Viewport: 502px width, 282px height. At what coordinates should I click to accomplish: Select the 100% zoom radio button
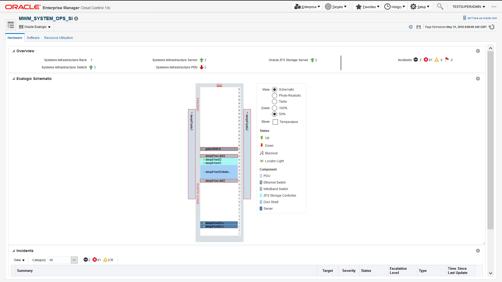pyautogui.click(x=274, y=108)
